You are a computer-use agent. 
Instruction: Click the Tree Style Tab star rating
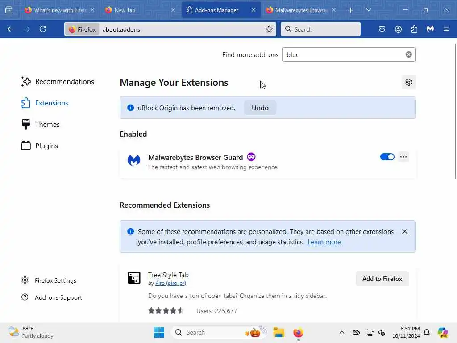point(166,311)
